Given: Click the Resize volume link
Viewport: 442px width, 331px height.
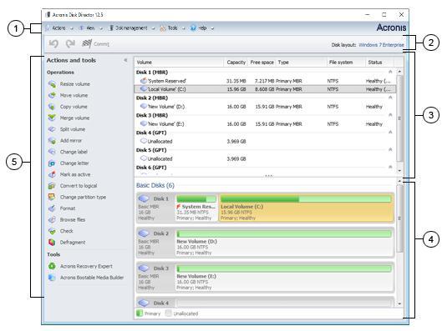Looking at the screenshot, I should click(74, 84).
